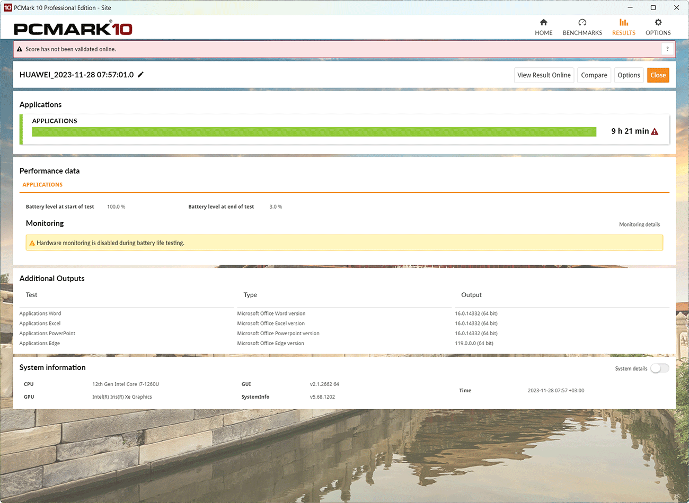Viewport: 689px width, 503px height.
Task: Click the GUI version v2.1.2662 64
Action: (x=324, y=384)
